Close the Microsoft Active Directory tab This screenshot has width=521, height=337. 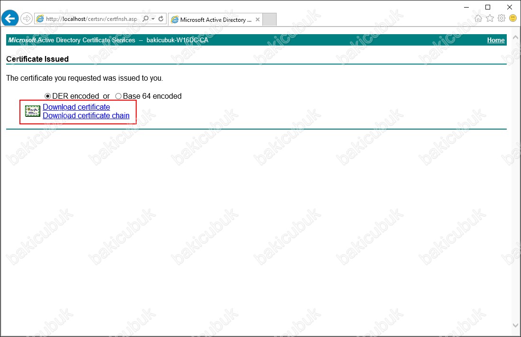pos(258,19)
